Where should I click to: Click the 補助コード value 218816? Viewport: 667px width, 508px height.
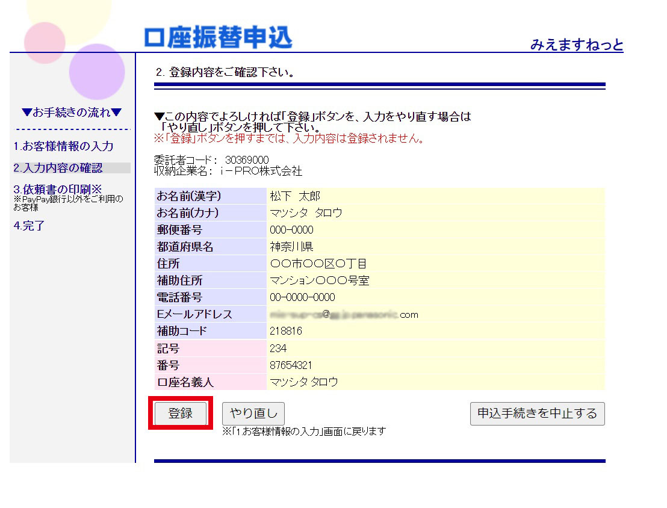click(286, 331)
